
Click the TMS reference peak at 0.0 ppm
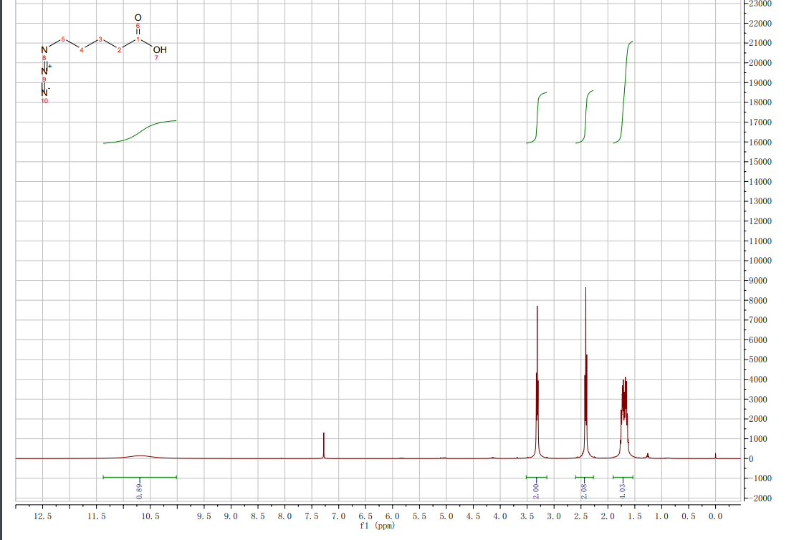point(715,455)
